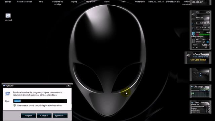Click the Run program icon in Ejecutar dialog
Image resolution: width=215 pixels, height=121 pixels.
click(x=7, y=93)
